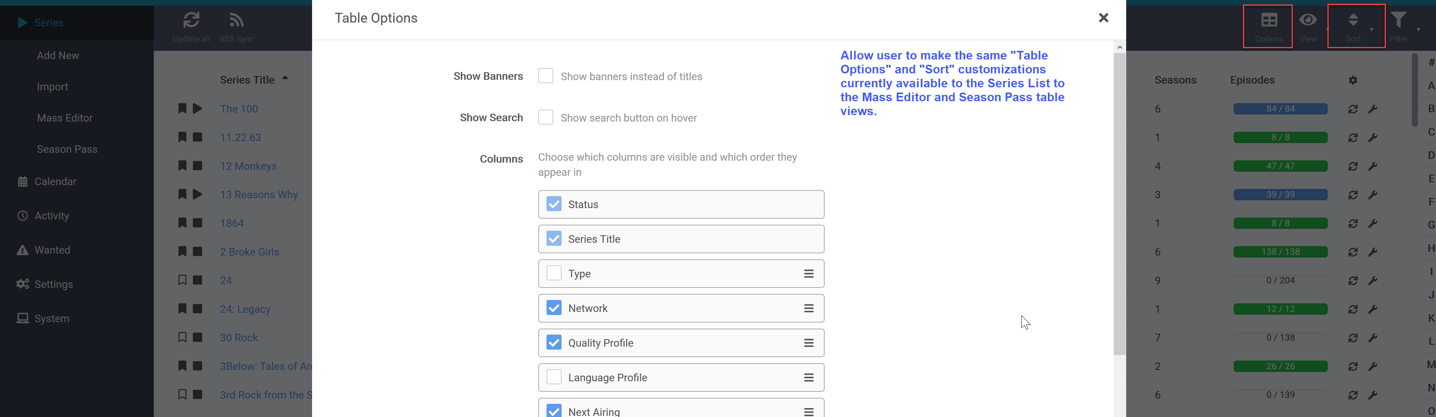Click reorder handle for Next Airing column
1436x417 pixels.
808,412
